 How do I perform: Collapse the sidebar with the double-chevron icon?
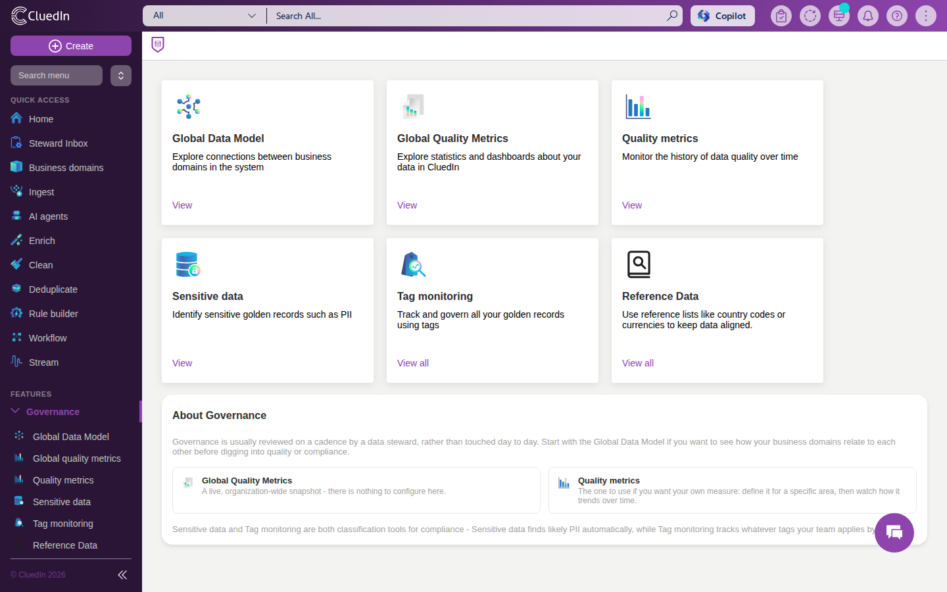pyautogui.click(x=122, y=575)
